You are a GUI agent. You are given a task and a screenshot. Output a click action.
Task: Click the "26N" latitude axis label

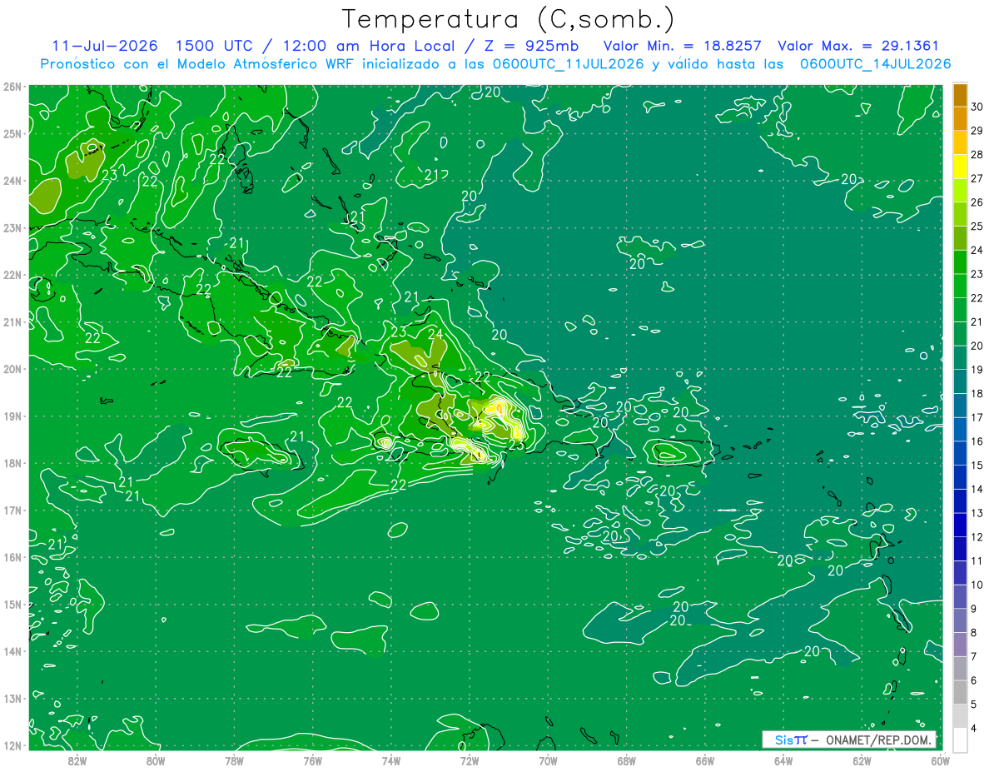pos(12,87)
